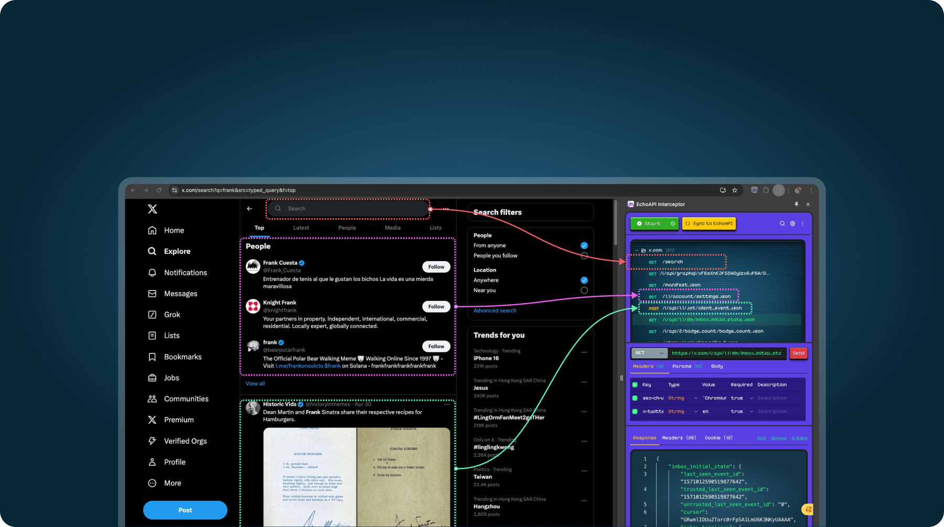Open search in EchoAPI Interceptor toolbar
The width and height of the screenshot is (944, 527).
782,223
